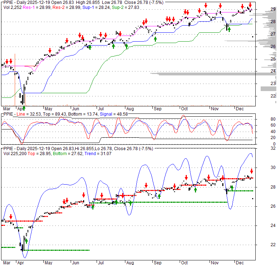
Task: Click the green arrow in November on bottom chart
Action: tap(232, 187)
